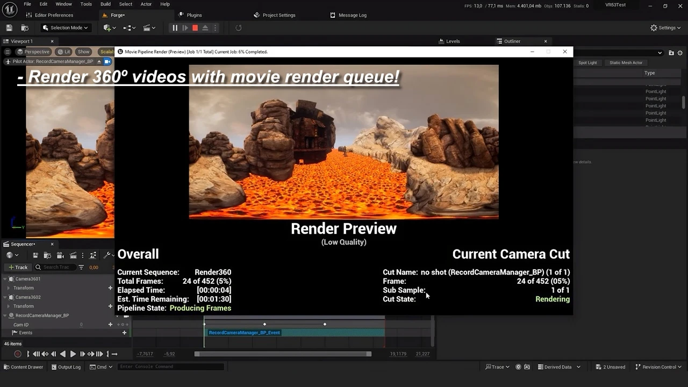Click the Sequencer timeline horizontal scrollbar

[283, 354]
